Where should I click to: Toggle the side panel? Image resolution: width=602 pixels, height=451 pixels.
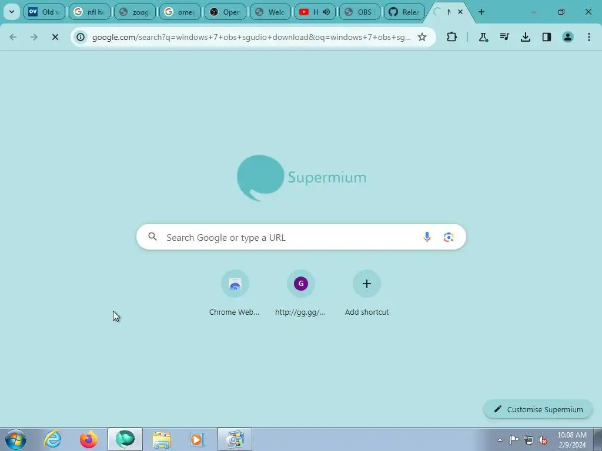point(547,37)
